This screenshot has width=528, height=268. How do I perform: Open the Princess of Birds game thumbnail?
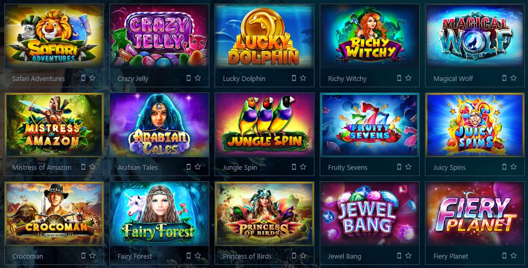(264, 214)
